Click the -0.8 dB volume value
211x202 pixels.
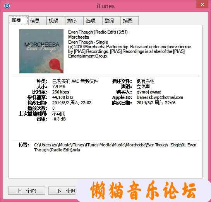coord(59,119)
